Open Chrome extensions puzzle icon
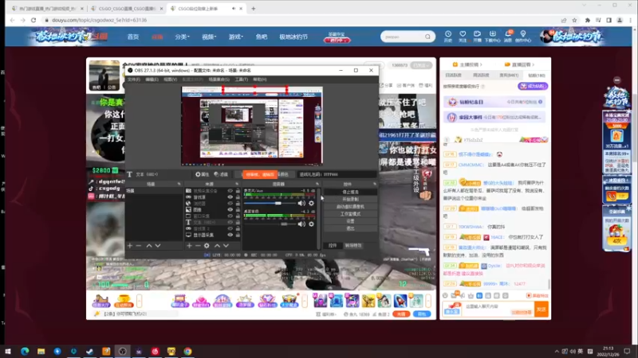The height and width of the screenshot is (358, 638). point(588,20)
